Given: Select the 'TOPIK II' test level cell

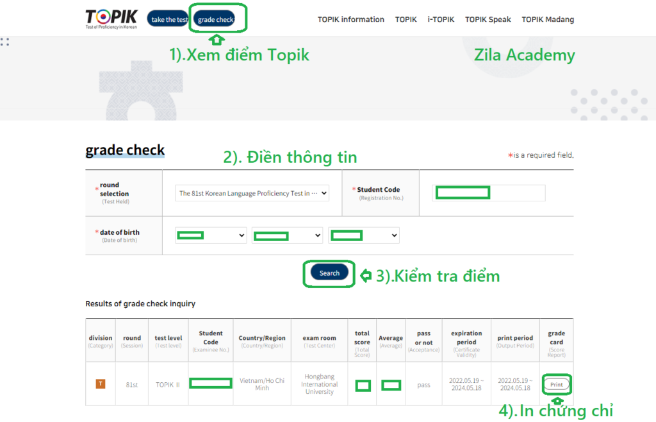Looking at the screenshot, I should click(x=168, y=385).
